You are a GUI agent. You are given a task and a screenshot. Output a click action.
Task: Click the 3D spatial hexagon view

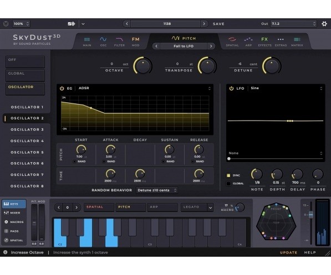(x=276, y=222)
